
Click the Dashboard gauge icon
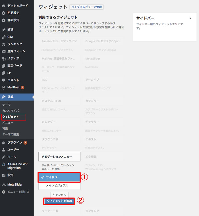point(4,6)
